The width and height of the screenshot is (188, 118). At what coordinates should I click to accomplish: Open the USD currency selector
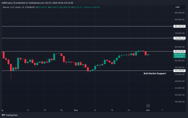tap(180, 7)
